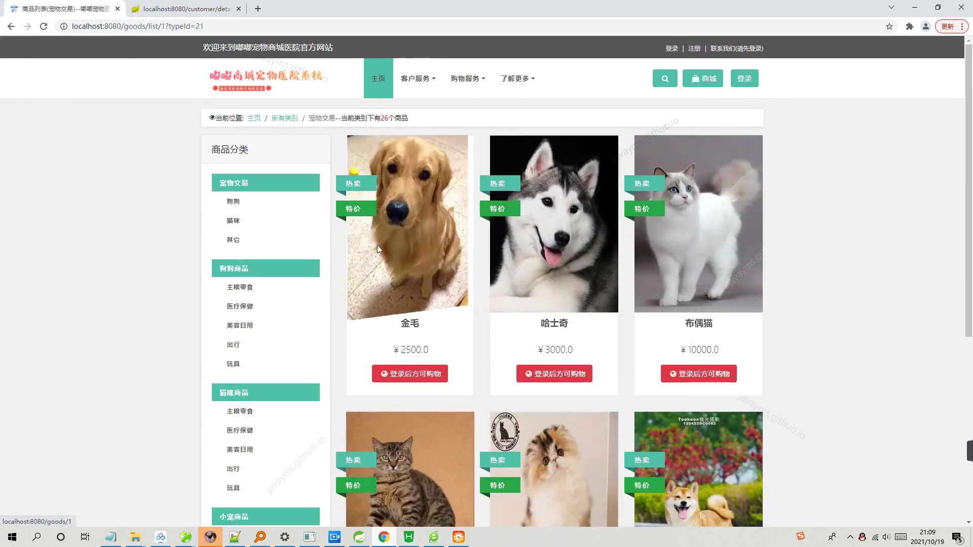Viewport: 973px width, 547px height.
Task: Click the browser back arrow
Action: coord(11,26)
